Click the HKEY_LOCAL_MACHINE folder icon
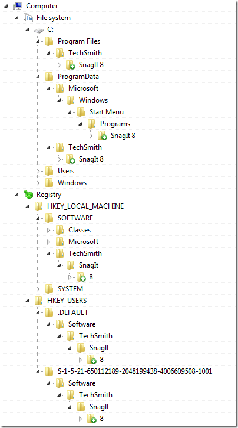Screen dimensions: 238x428 coord(39,206)
